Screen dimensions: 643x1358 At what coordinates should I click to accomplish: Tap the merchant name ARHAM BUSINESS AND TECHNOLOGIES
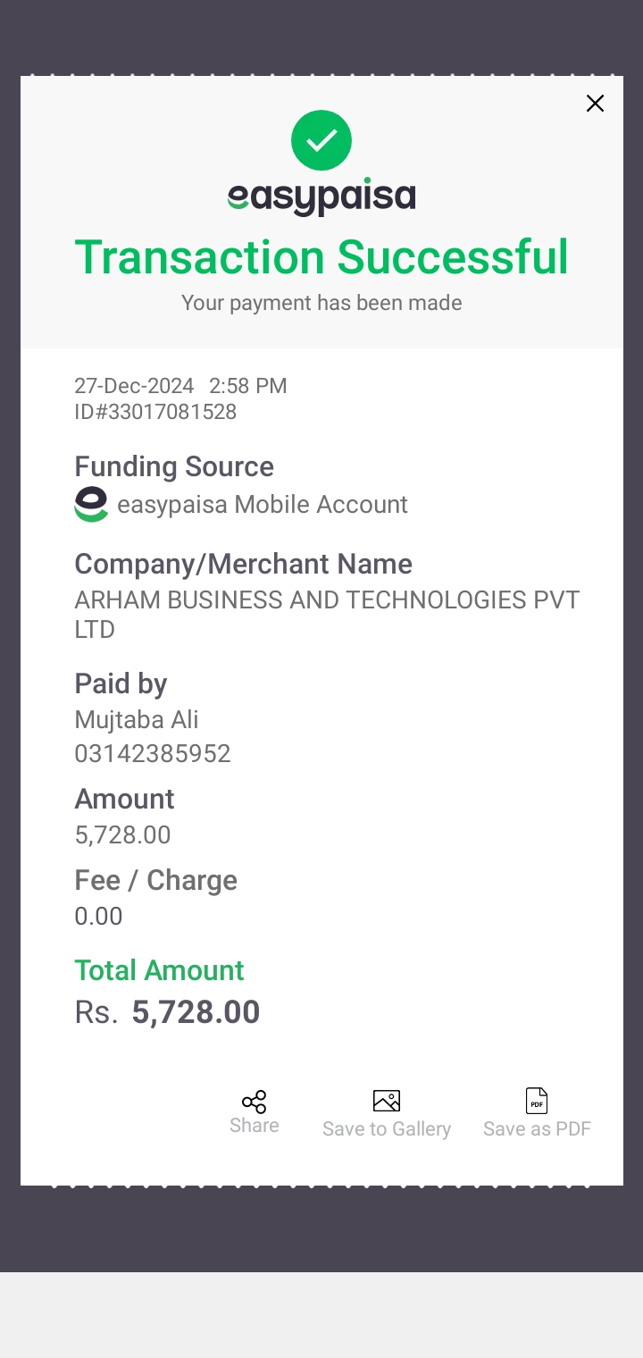(x=327, y=615)
